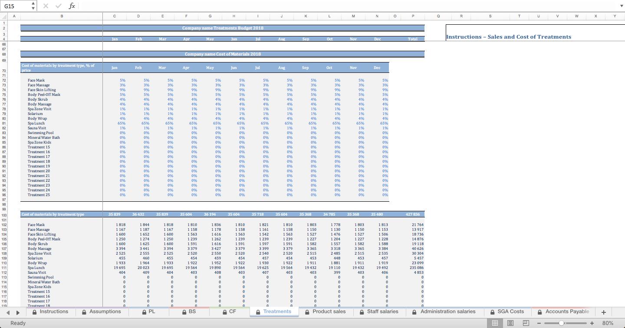This screenshot has width=625, height=328.
Task: Switch to the Instructions sheet tab
Action: pos(50,312)
